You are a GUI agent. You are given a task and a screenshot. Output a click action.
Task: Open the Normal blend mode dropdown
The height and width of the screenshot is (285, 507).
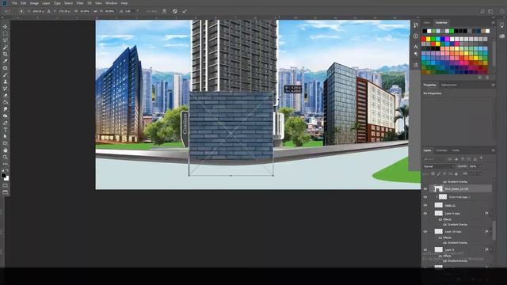point(439,166)
